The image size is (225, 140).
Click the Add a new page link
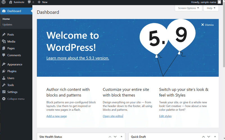pos(57,116)
